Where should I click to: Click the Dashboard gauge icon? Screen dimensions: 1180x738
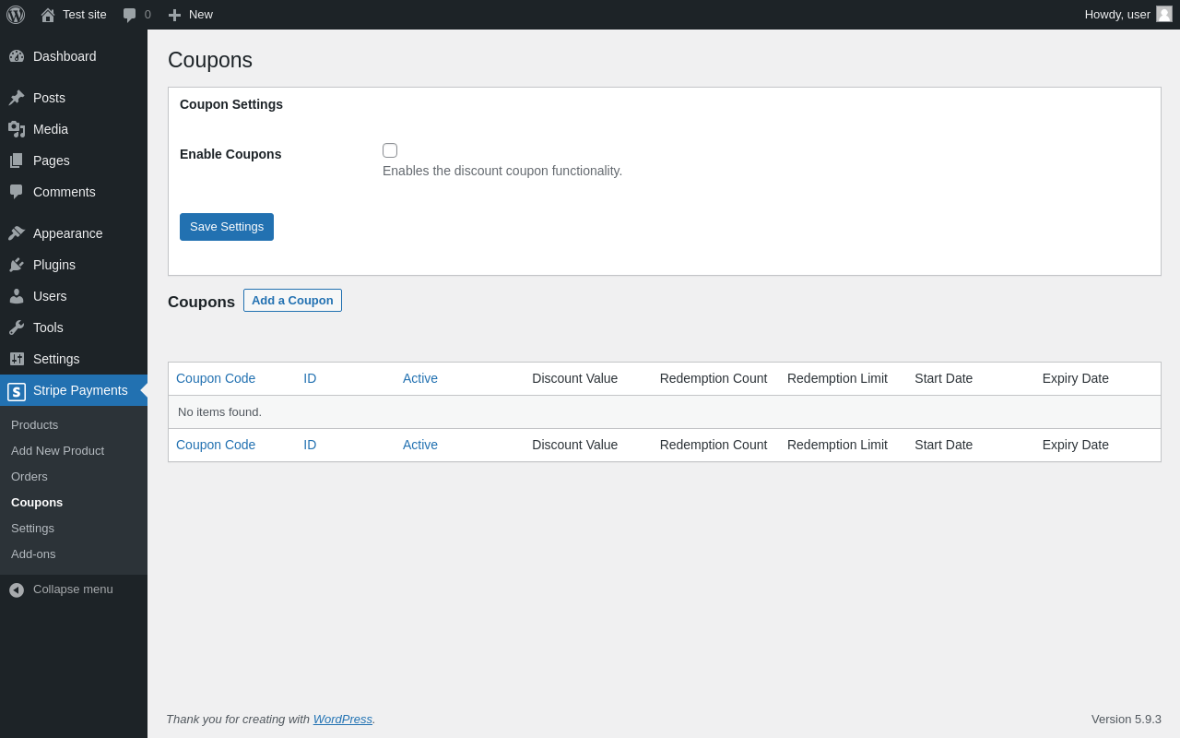pyautogui.click(x=17, y=56)
